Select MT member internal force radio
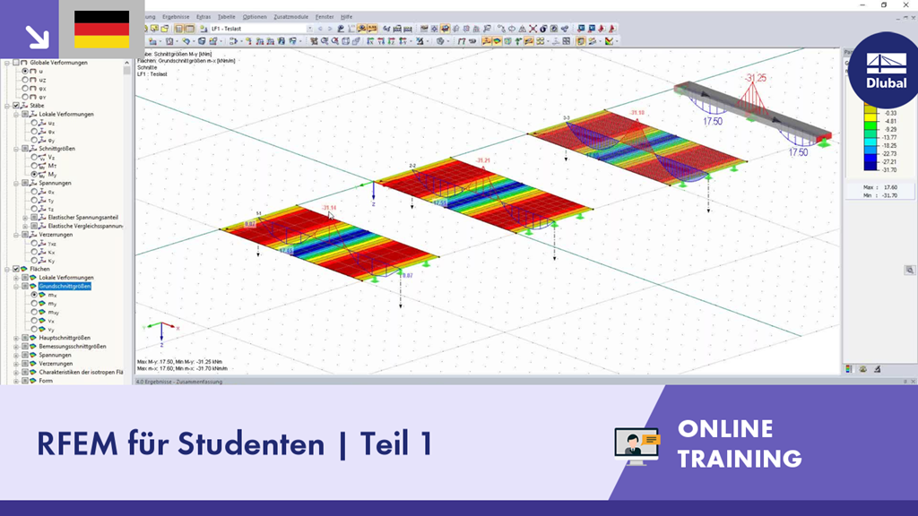 pos(34,166)
